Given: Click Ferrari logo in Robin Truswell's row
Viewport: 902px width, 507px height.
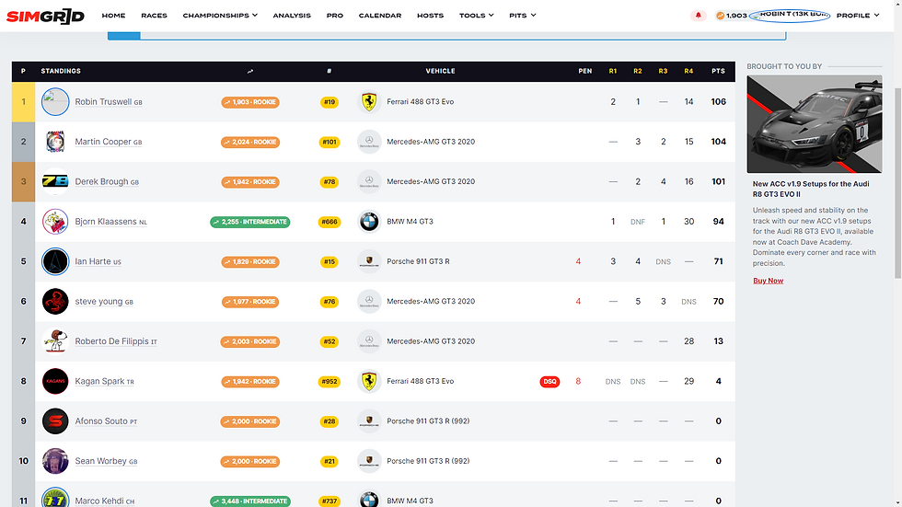Looking at the screenshot, I should click(369, 102).
